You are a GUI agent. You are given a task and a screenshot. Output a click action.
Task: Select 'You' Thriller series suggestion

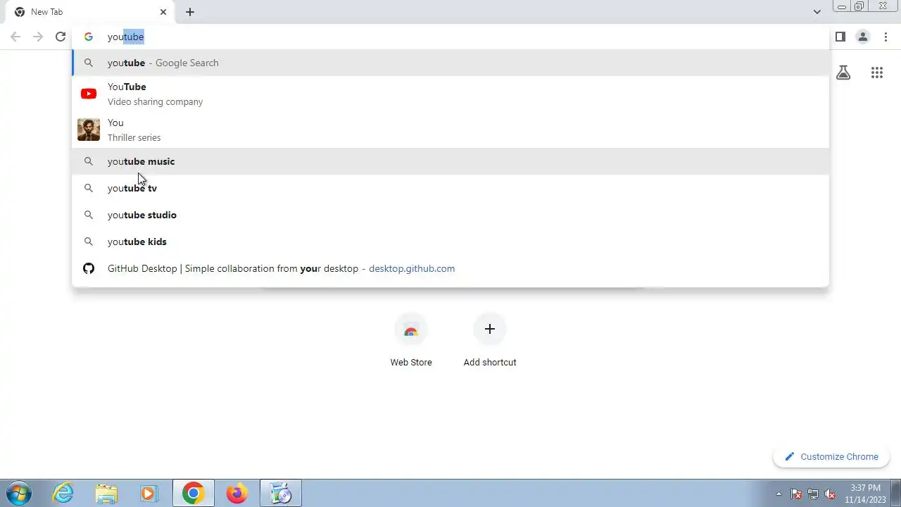coord(450,130)
